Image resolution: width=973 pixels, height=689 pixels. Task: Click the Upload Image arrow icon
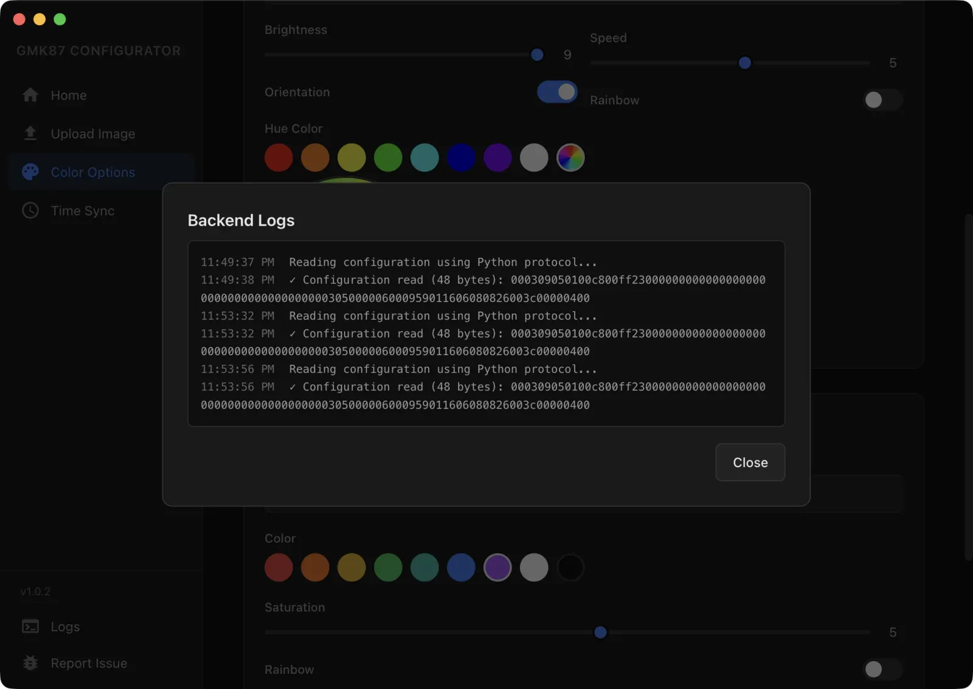coord(30,133)
